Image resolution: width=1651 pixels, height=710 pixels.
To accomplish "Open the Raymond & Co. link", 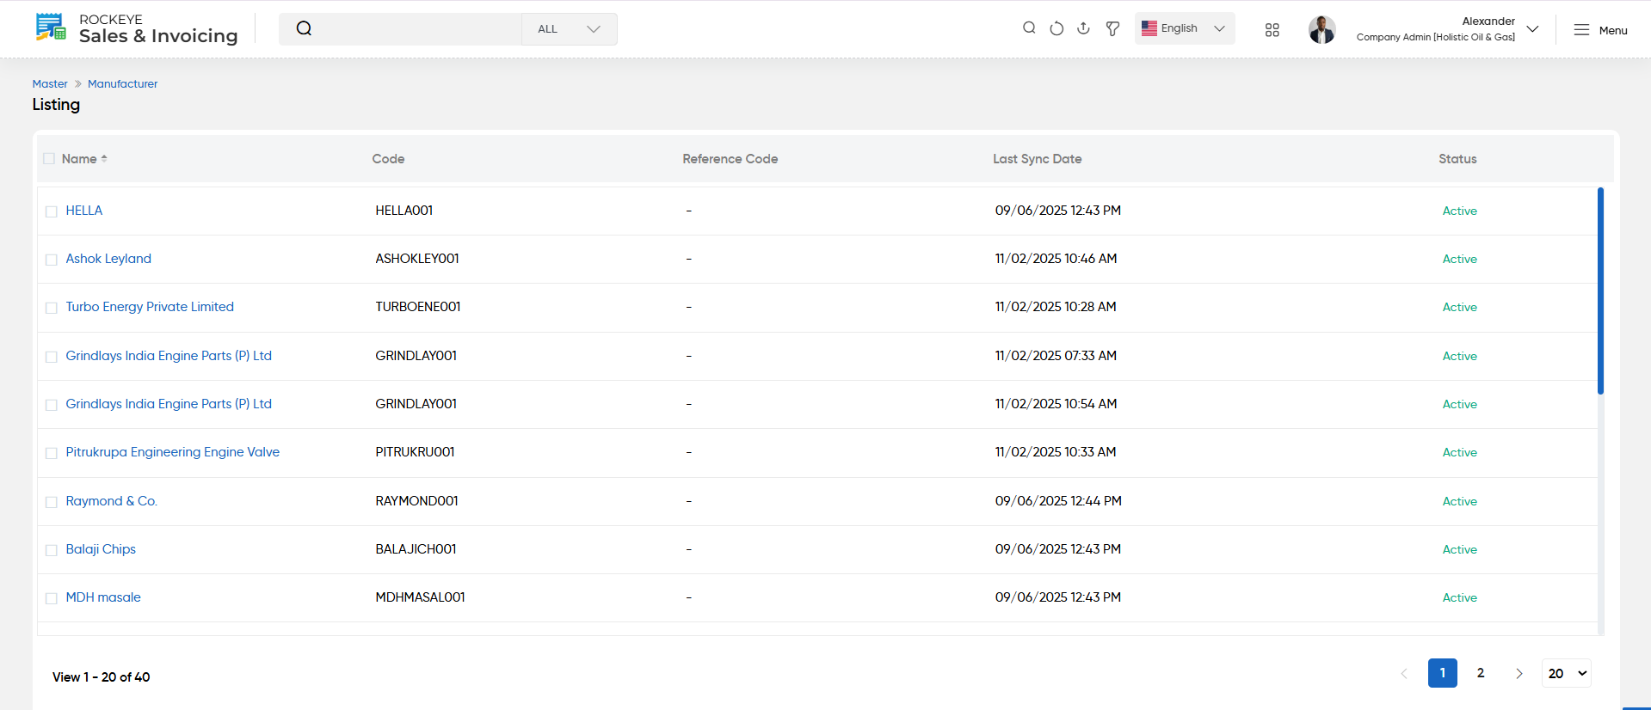I will pos(112,501).
